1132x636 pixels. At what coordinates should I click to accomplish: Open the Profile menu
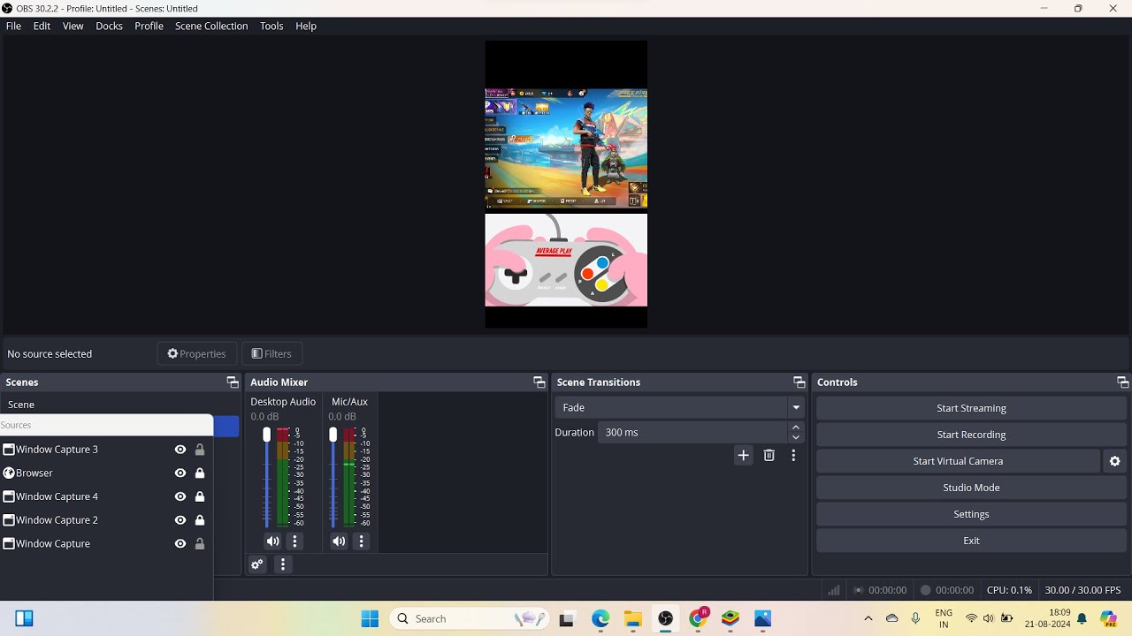click(149, 26)
